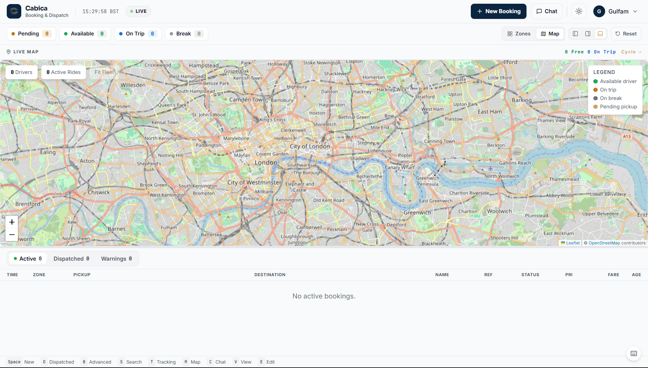Click the V View shortcut hint
This screenshot has height=368, width=648.
[242, 362]
